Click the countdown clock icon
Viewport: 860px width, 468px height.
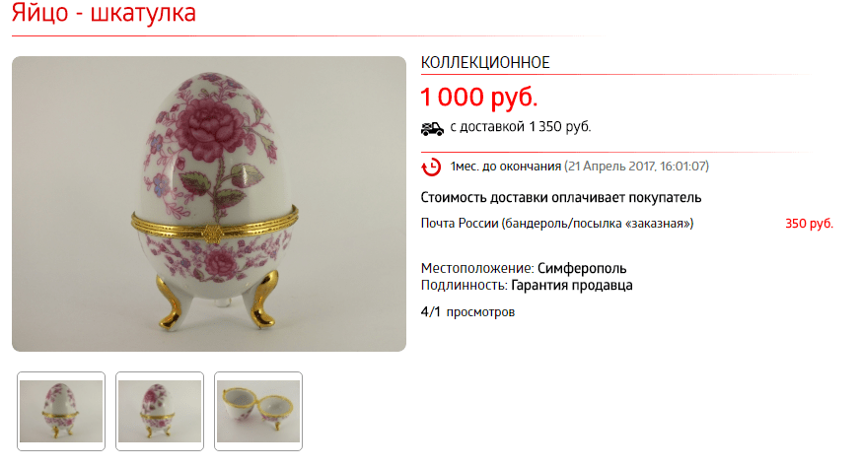pyautogui.click(x=431, y=167)
